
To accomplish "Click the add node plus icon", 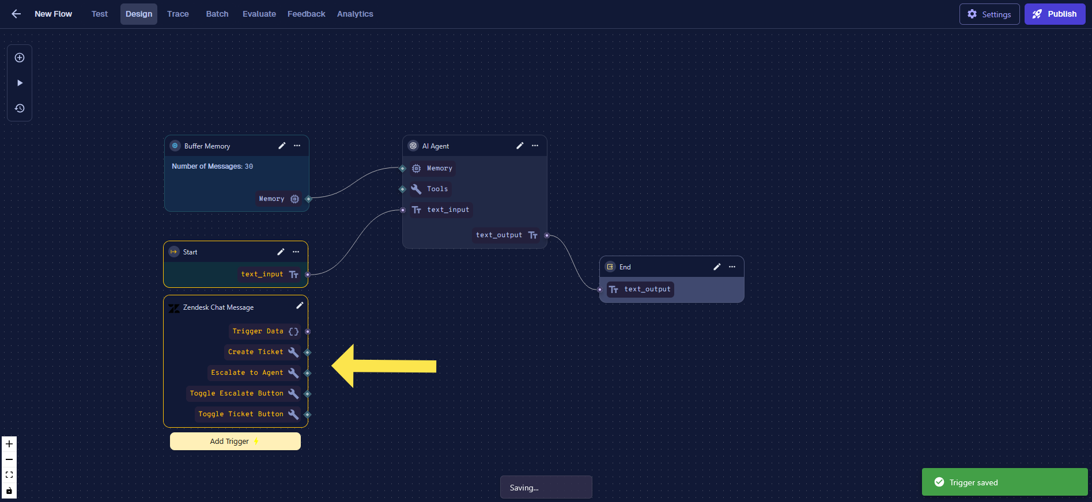I will click(20, 58).
